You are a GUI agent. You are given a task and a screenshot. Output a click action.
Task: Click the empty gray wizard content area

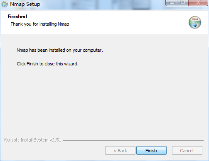(x=105, y=99)
